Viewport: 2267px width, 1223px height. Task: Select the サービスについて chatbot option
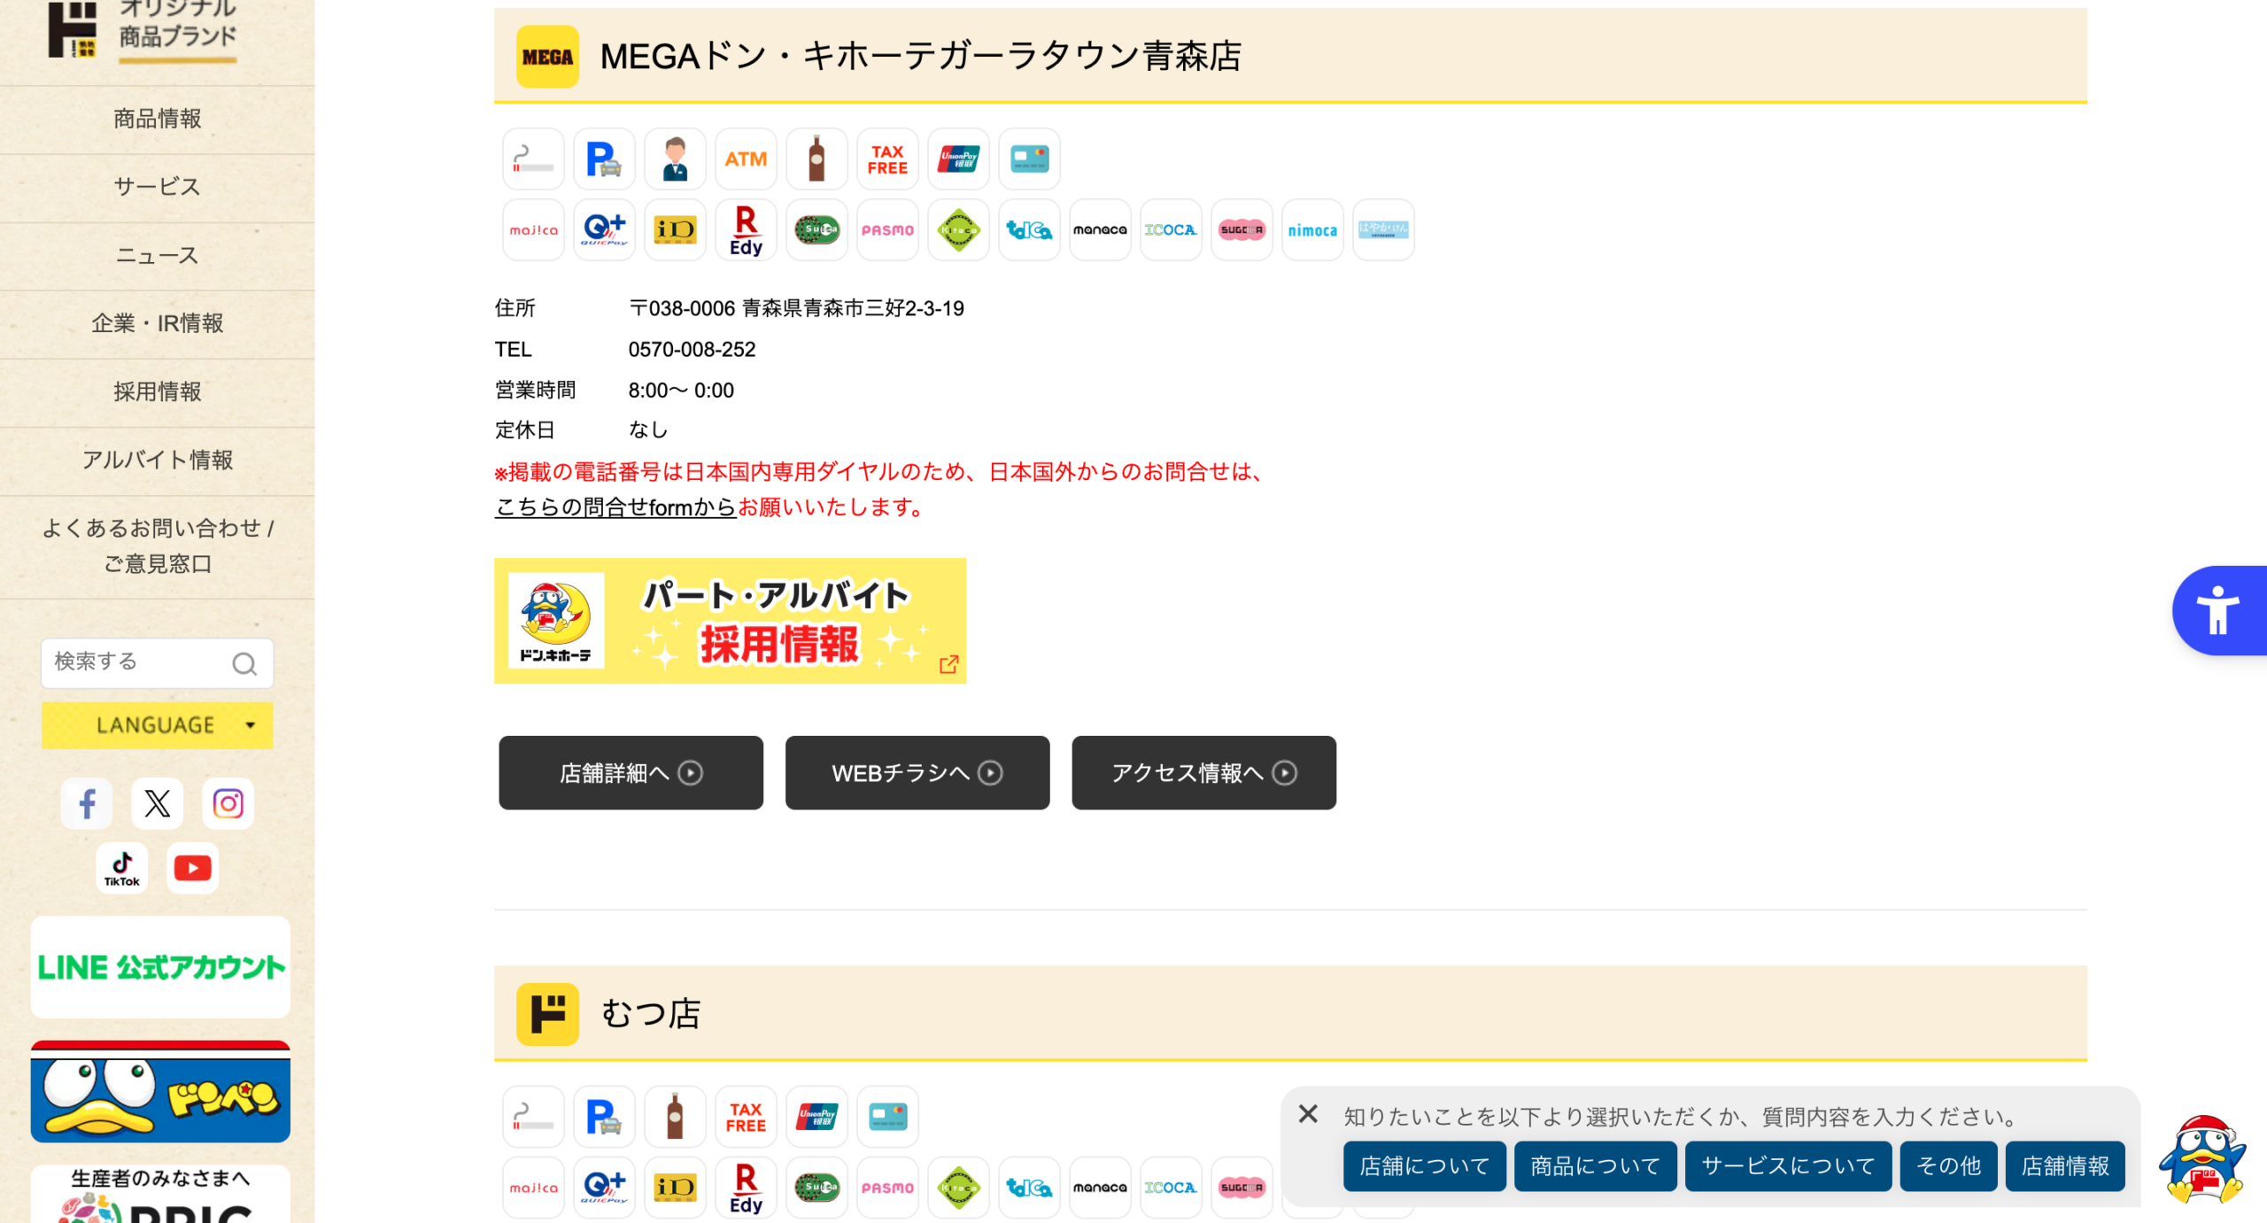tap(1788, 1166)
